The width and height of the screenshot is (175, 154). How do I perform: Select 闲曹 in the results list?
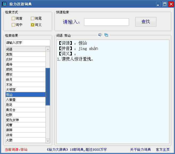tap(26, 125)
